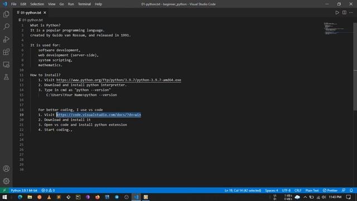Change the Plain Text language mode
Screen dimensions: 357x201
(x=312, y=190)
